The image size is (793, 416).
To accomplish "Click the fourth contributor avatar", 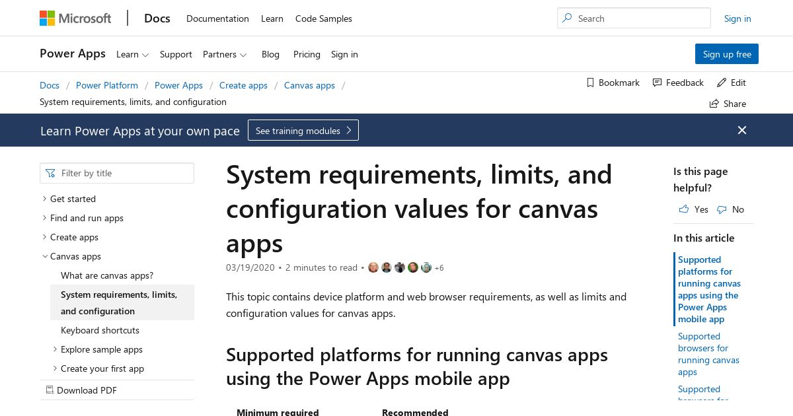I will pos(413,267).
